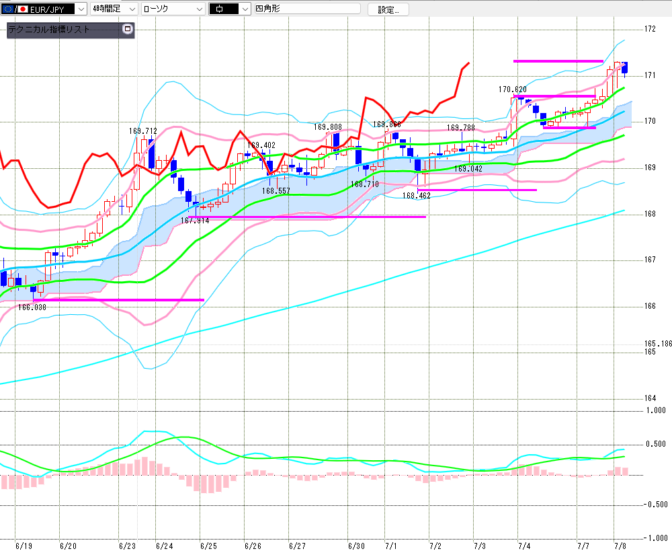Click the 0.500 indicator axis label
Viewport: 672px width, 551px height.
tap(657, 444)
